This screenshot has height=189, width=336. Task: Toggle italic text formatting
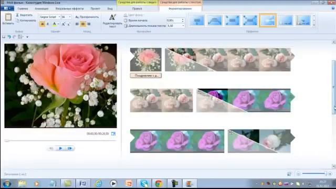(x=48, y=24)
